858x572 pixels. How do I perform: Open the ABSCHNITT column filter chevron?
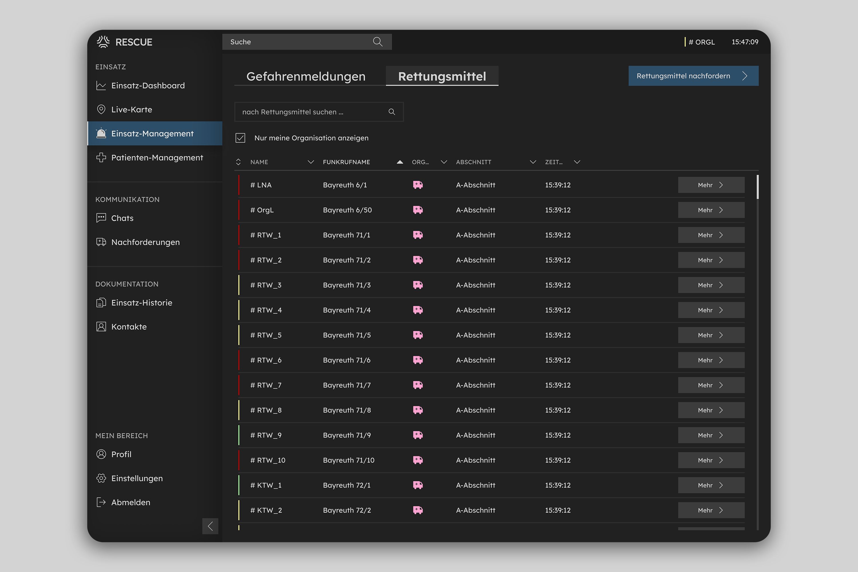tap(533, 162)
